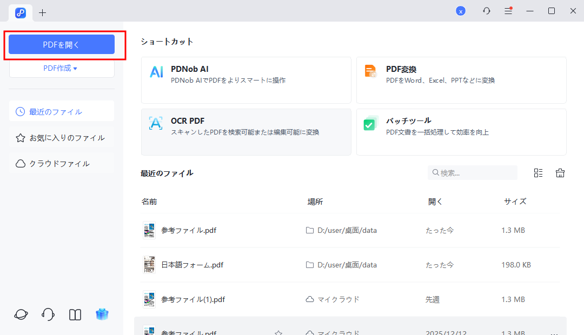
Task: Claim rewards with the gift icon
Action: coord(102,314)
